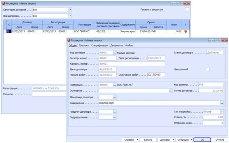Close the front Малые закупки dialog

(x=224, y=40)
